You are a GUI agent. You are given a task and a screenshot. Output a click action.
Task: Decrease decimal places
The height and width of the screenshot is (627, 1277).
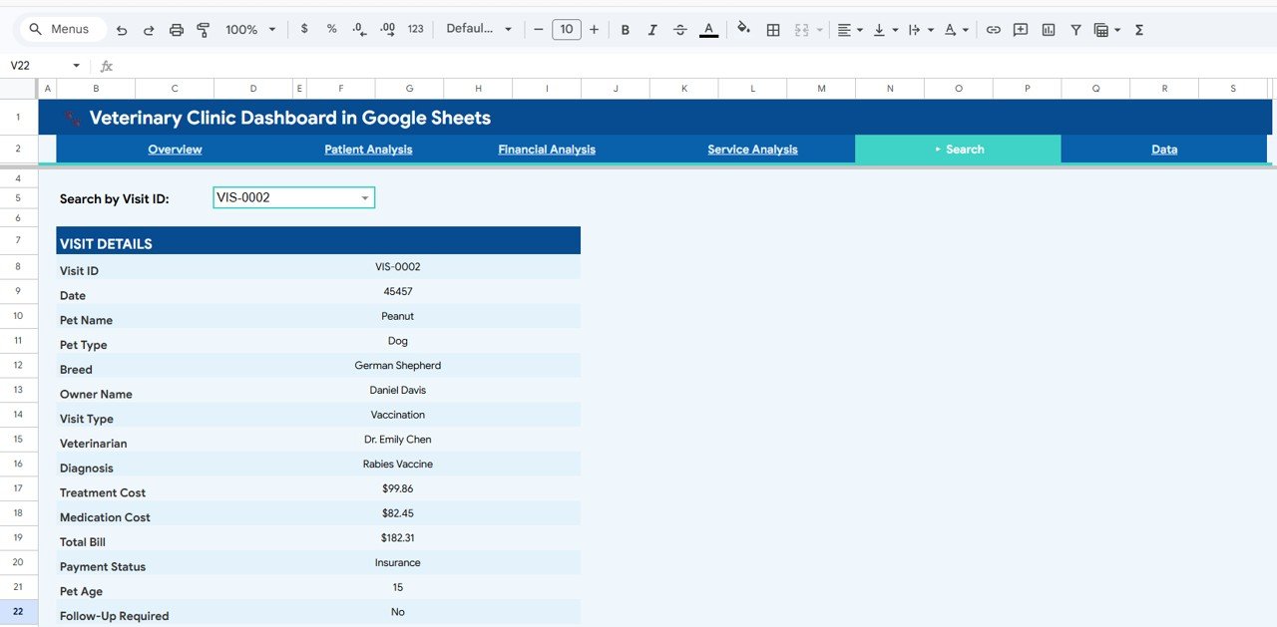click(359, 29)
